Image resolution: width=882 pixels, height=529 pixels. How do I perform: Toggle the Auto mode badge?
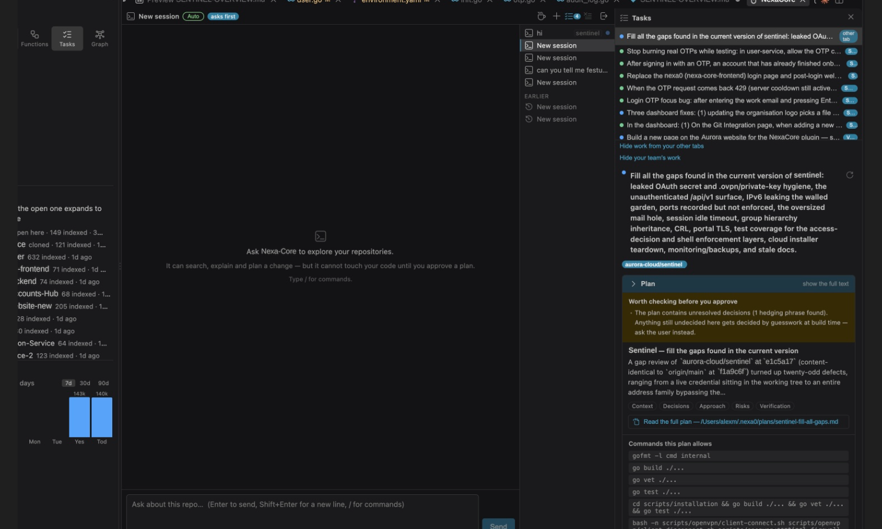[193, 16]
